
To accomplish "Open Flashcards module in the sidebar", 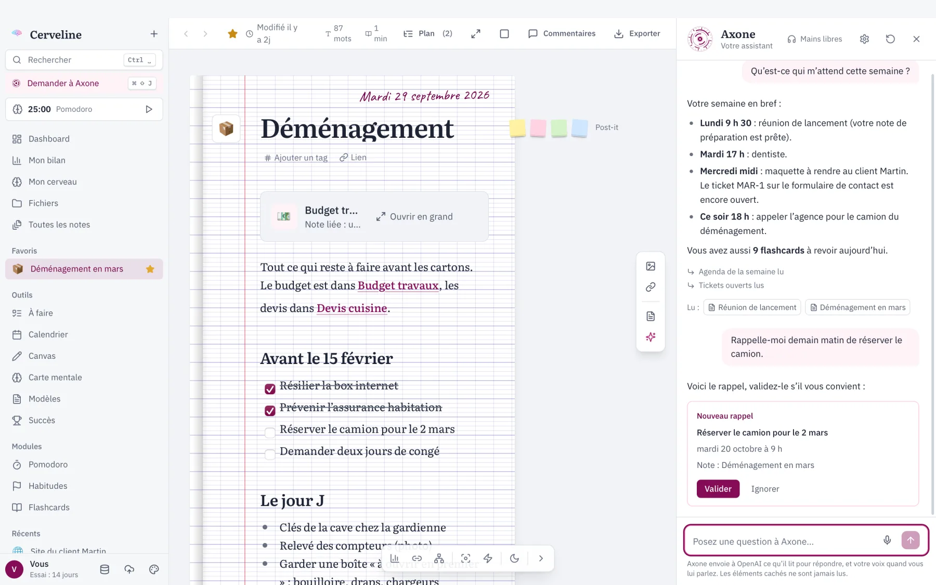I will 84,508.
